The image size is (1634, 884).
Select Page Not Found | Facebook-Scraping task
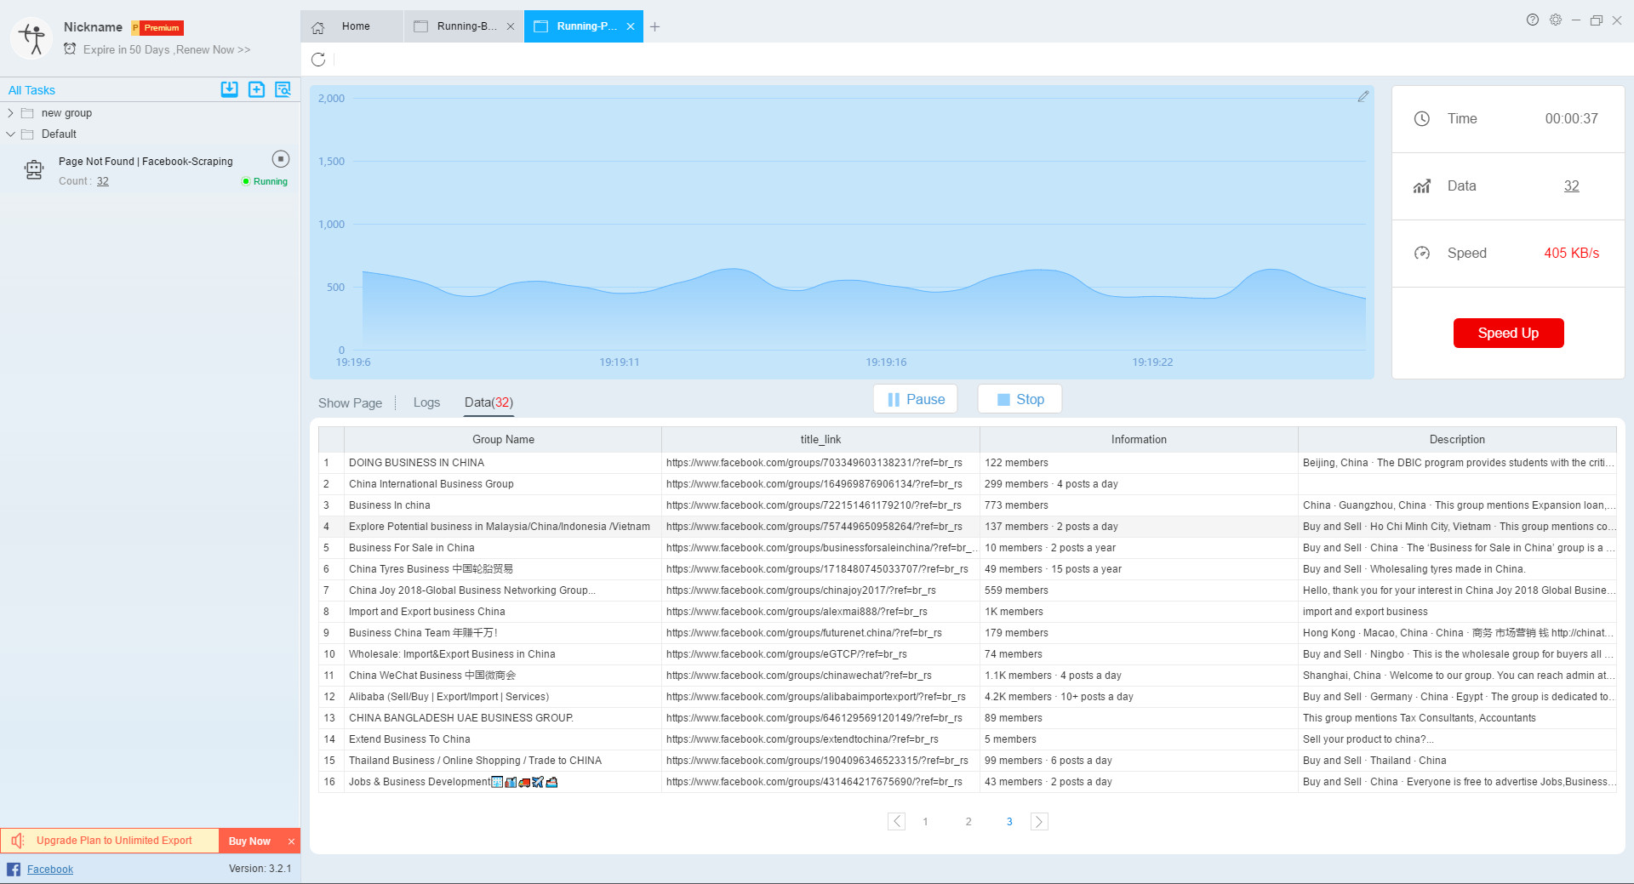[x=150, y=170]
